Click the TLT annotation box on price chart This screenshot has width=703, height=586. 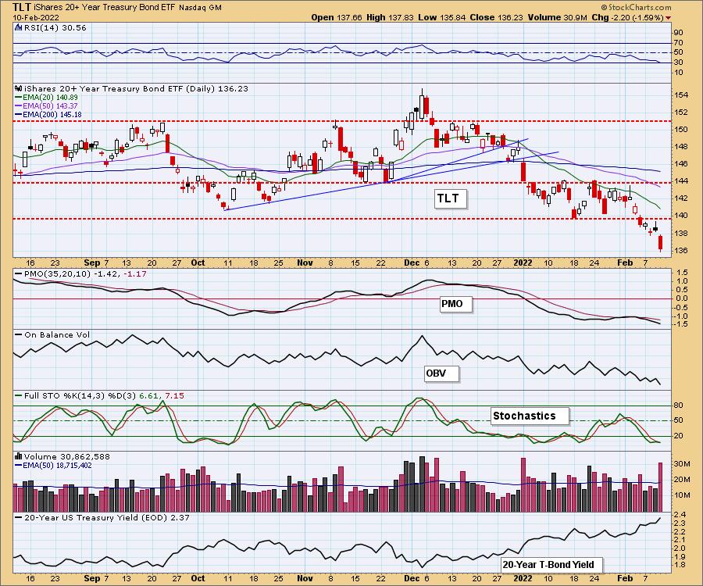pyautogui.click(x=450, y=198)
